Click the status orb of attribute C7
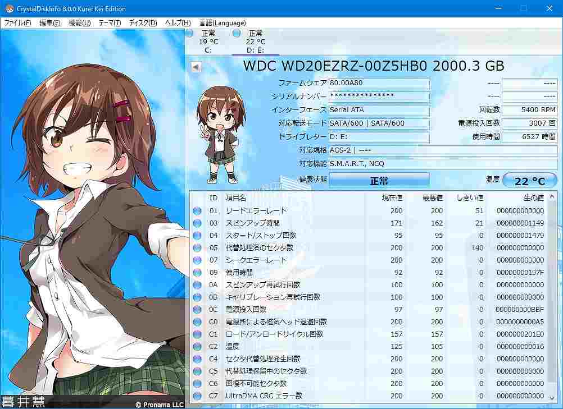 pos(197,396)
